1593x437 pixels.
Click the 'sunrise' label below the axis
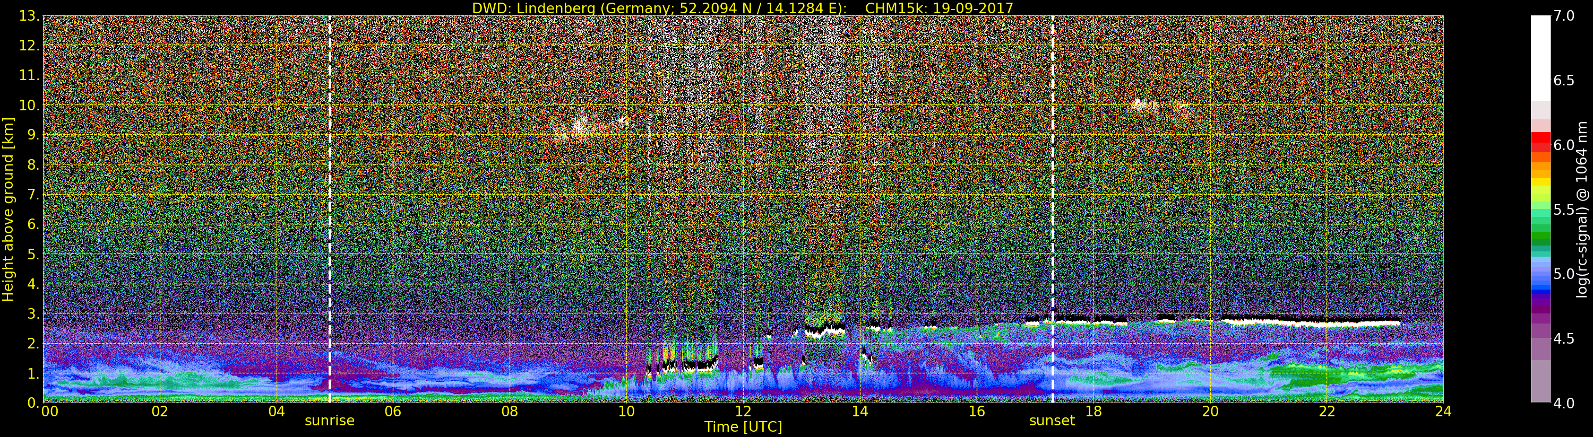330,421
